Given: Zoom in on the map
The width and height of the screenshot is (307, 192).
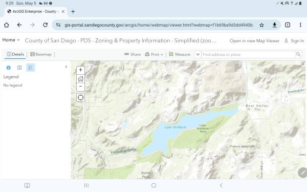Looking at the screenshot, I should click(x=80, y=70).
